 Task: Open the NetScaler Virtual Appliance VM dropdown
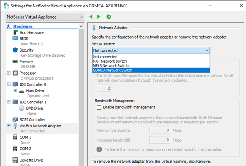pyautogui.click(x=45, y=17)
